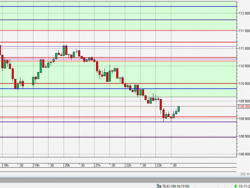Click the network server connection icon

(x=159, y=186)
